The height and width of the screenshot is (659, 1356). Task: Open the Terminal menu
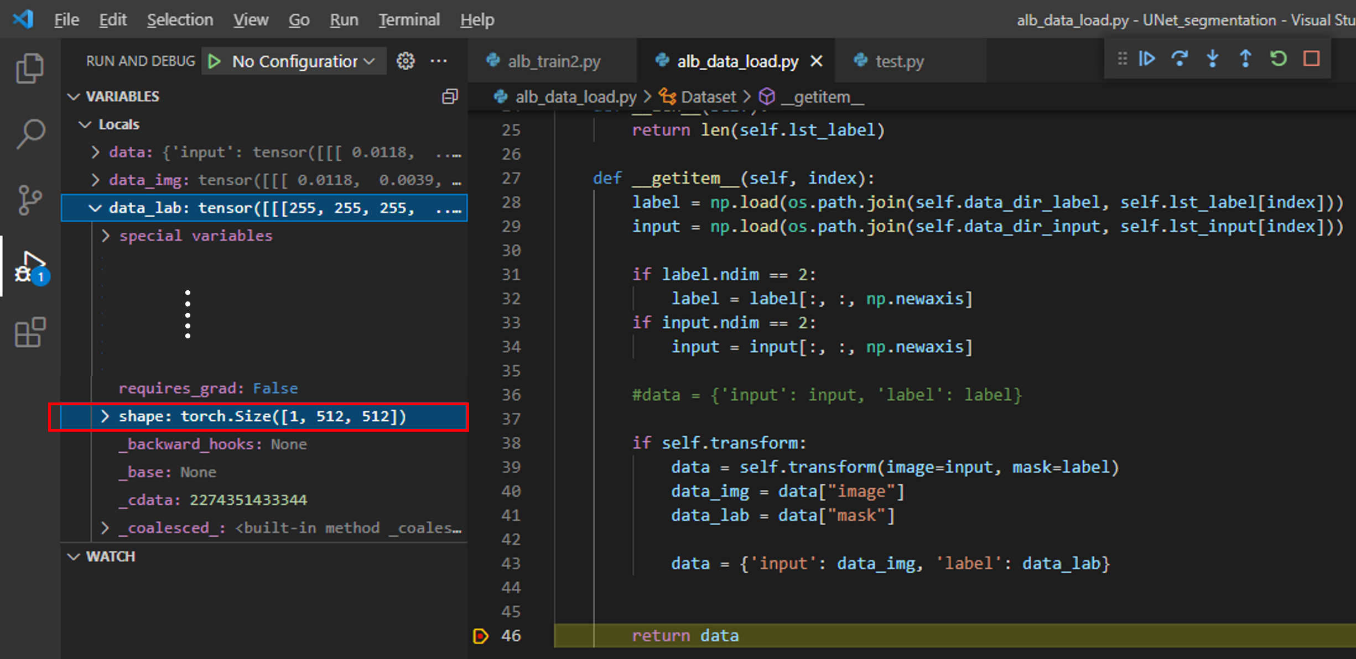point(409,20)
